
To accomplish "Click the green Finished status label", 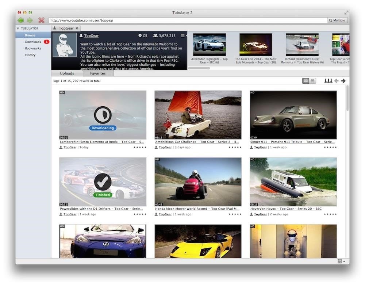I will point(103,195).
